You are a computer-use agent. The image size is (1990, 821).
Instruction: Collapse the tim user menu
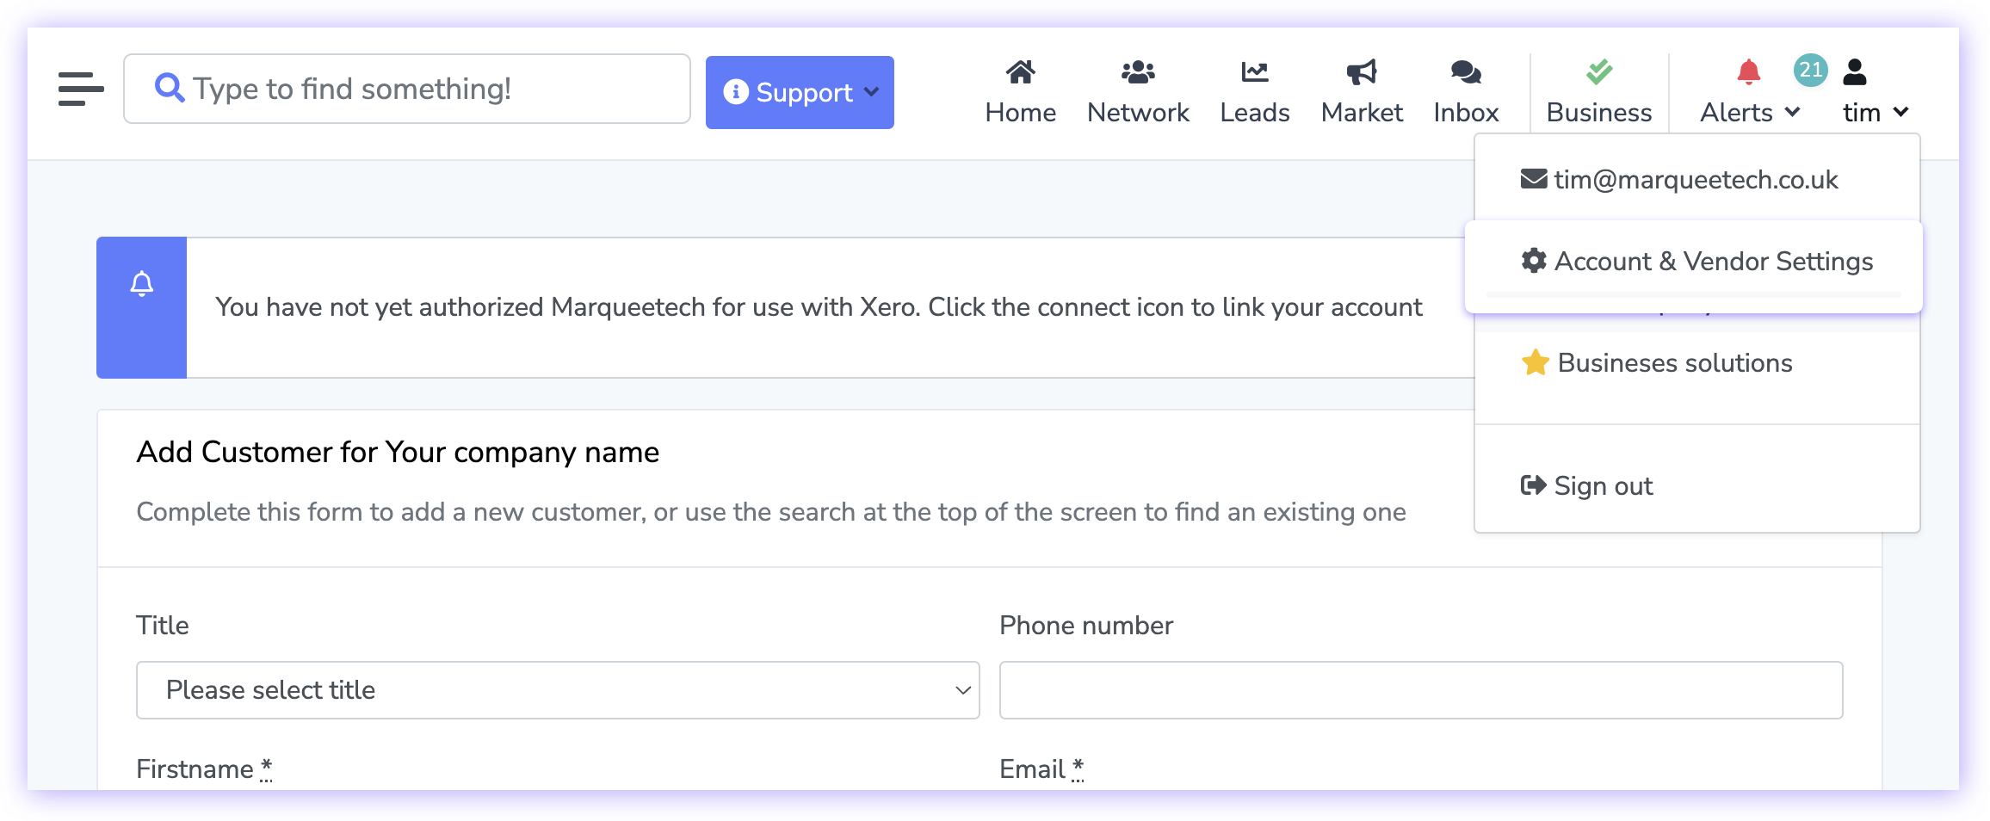click(x=1876, y=112)
